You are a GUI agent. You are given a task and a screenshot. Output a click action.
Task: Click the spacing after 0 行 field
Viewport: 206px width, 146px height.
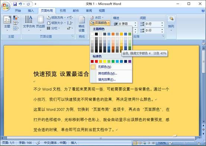(153, 31)
